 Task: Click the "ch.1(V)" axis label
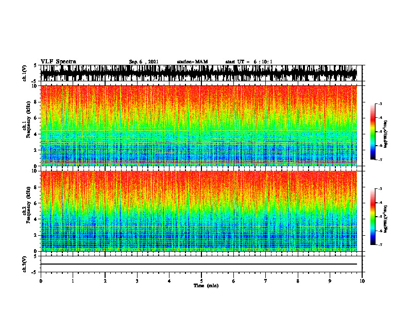click(x=25, y=73)
